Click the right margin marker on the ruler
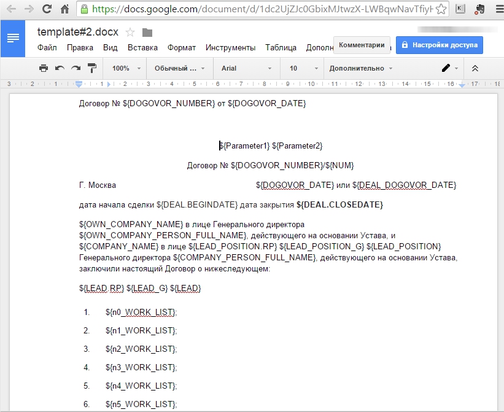Image resolution: width=504 pixels, height=412 pixels. point(462,85)
